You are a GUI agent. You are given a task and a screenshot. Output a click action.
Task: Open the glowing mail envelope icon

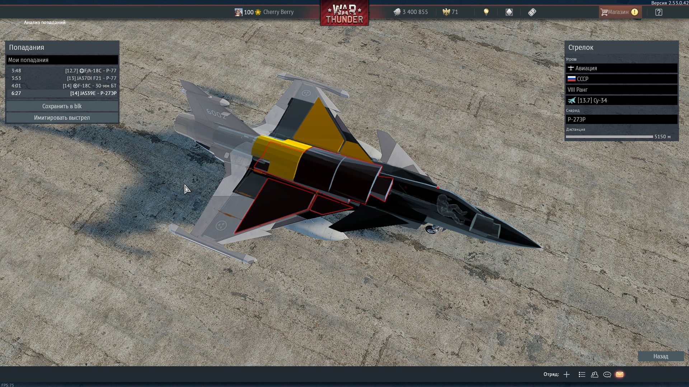click(620, 374)
